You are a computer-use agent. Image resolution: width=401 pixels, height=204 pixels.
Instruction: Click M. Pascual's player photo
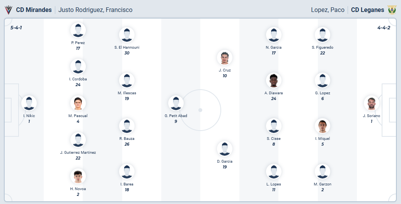[x=78, y=103]
